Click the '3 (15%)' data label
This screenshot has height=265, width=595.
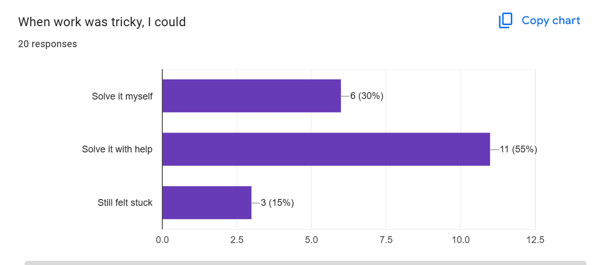(x=277, y=203)
